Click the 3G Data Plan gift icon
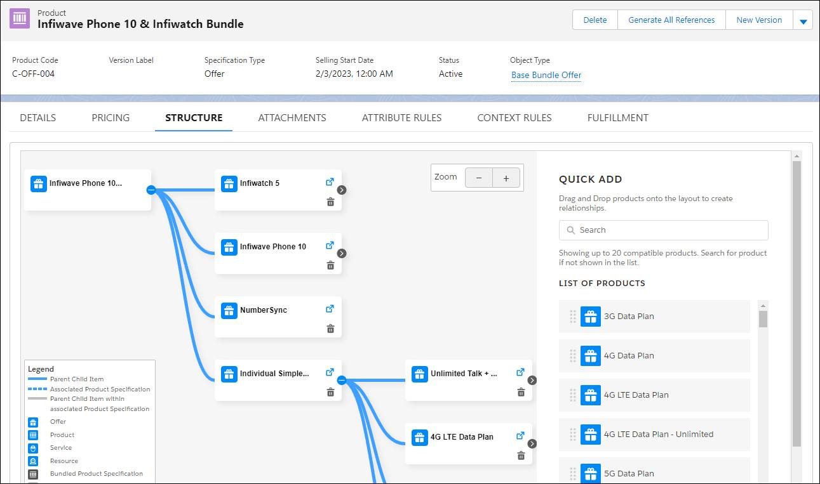This screenshot has height=484, width=820. click(591, 317)
